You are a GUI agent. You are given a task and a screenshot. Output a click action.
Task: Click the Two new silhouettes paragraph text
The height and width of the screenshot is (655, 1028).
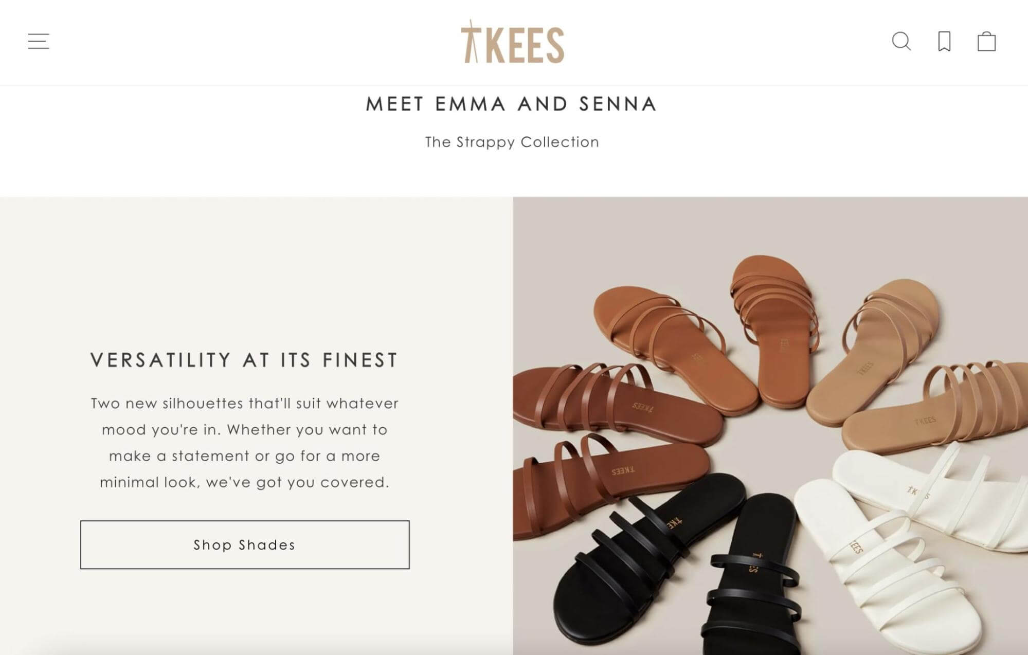point(245,443)
